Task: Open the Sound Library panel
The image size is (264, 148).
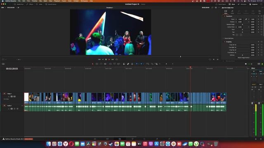Action: (51, 4)
